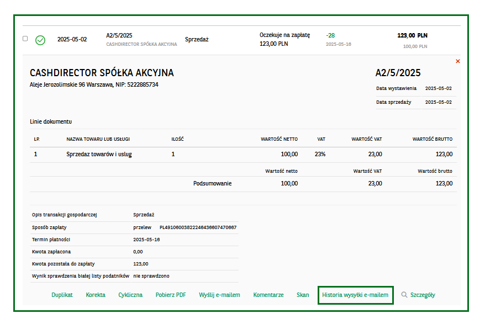Click Data wystawienia value 2025-05-02
This screenshot has height=324, width=485.
438,88
